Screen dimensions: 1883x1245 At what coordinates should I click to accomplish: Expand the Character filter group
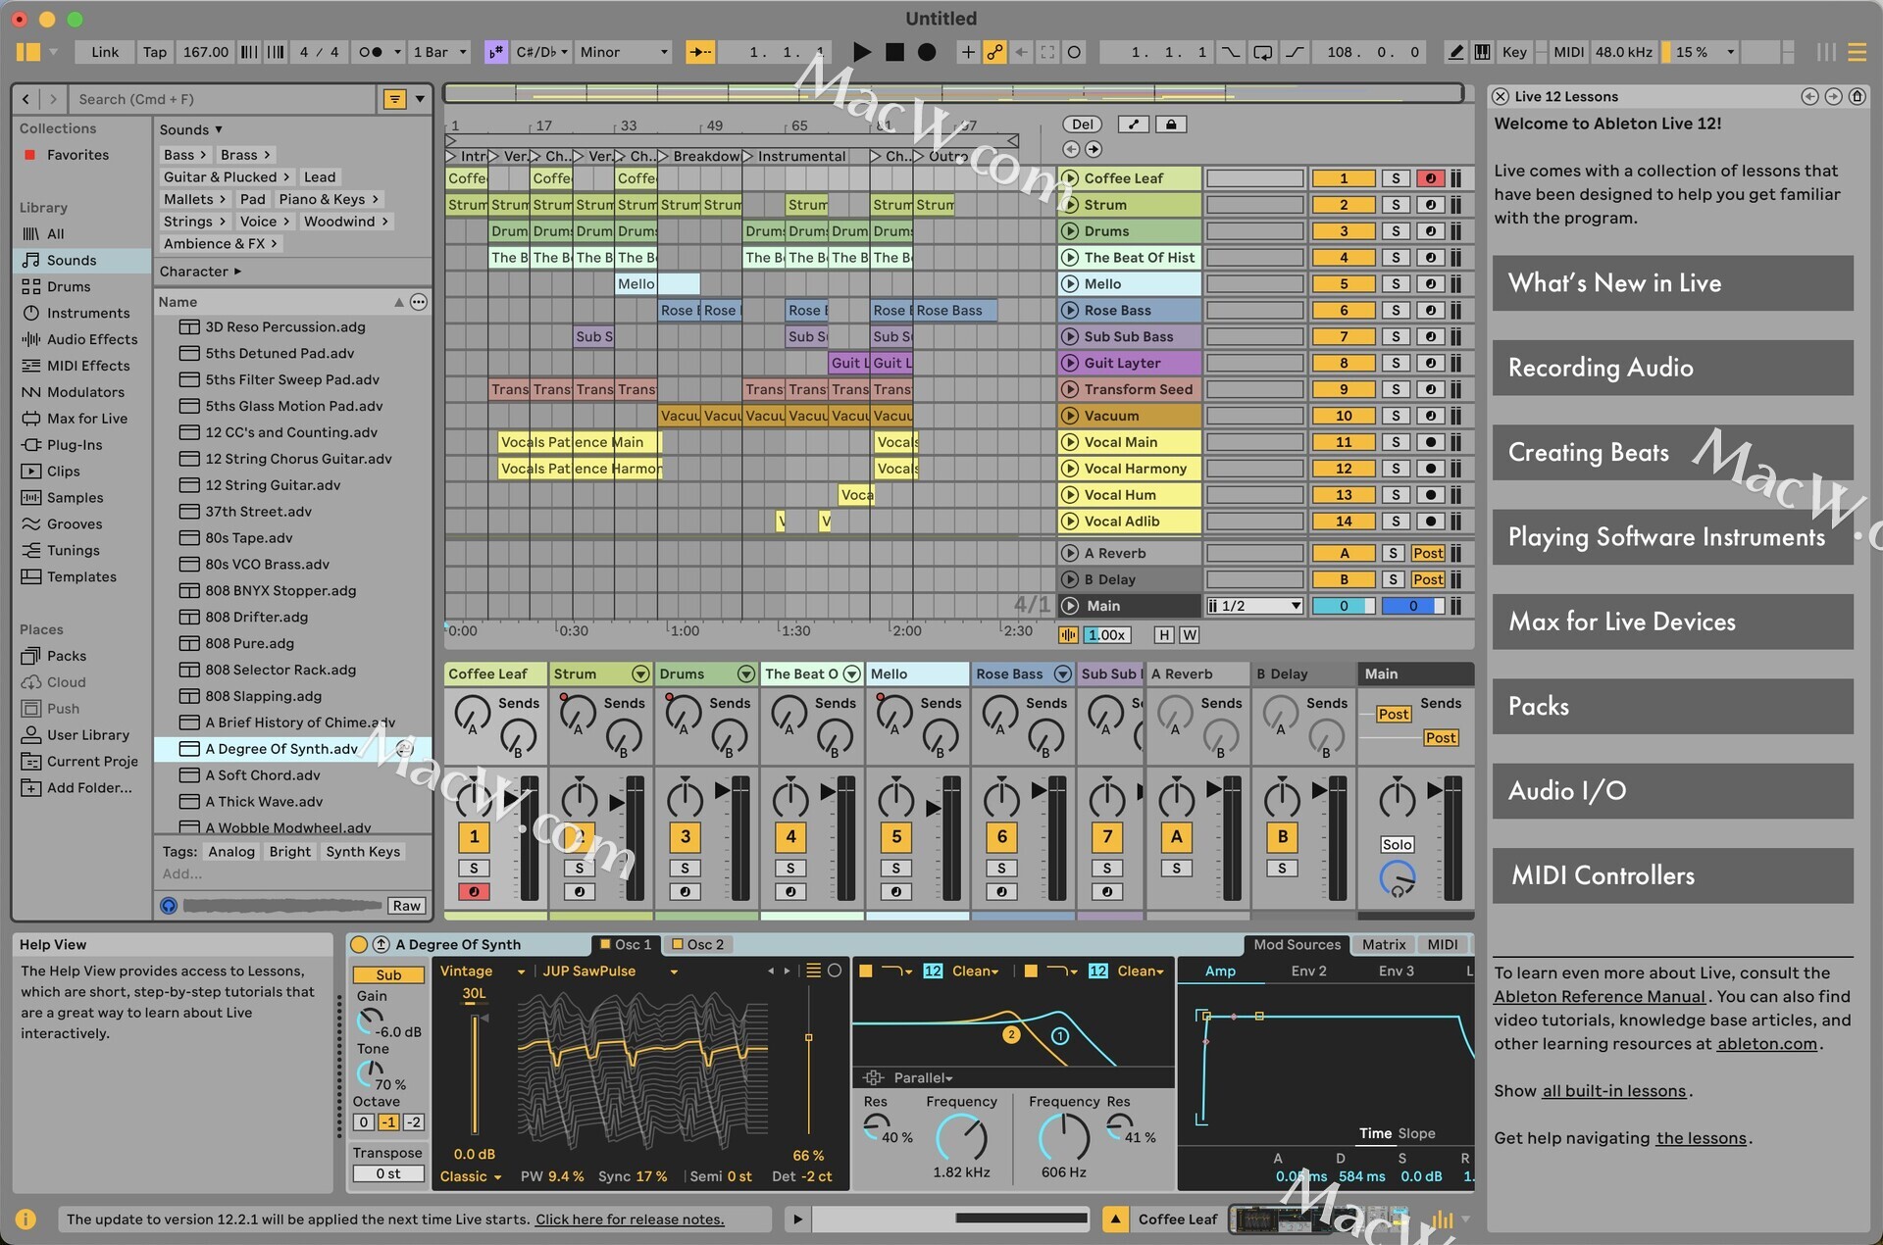[200, 272]
